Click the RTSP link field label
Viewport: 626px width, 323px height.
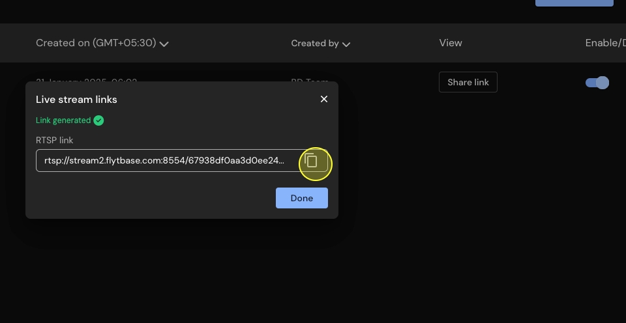[x=54, y=140]
